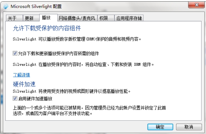
Task: Switch to the 关于 tab
Action: point(14,18)
